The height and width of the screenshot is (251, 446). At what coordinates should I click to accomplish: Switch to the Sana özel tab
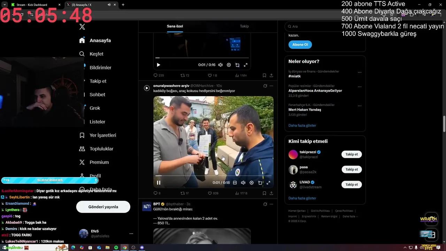click(175, 26)
